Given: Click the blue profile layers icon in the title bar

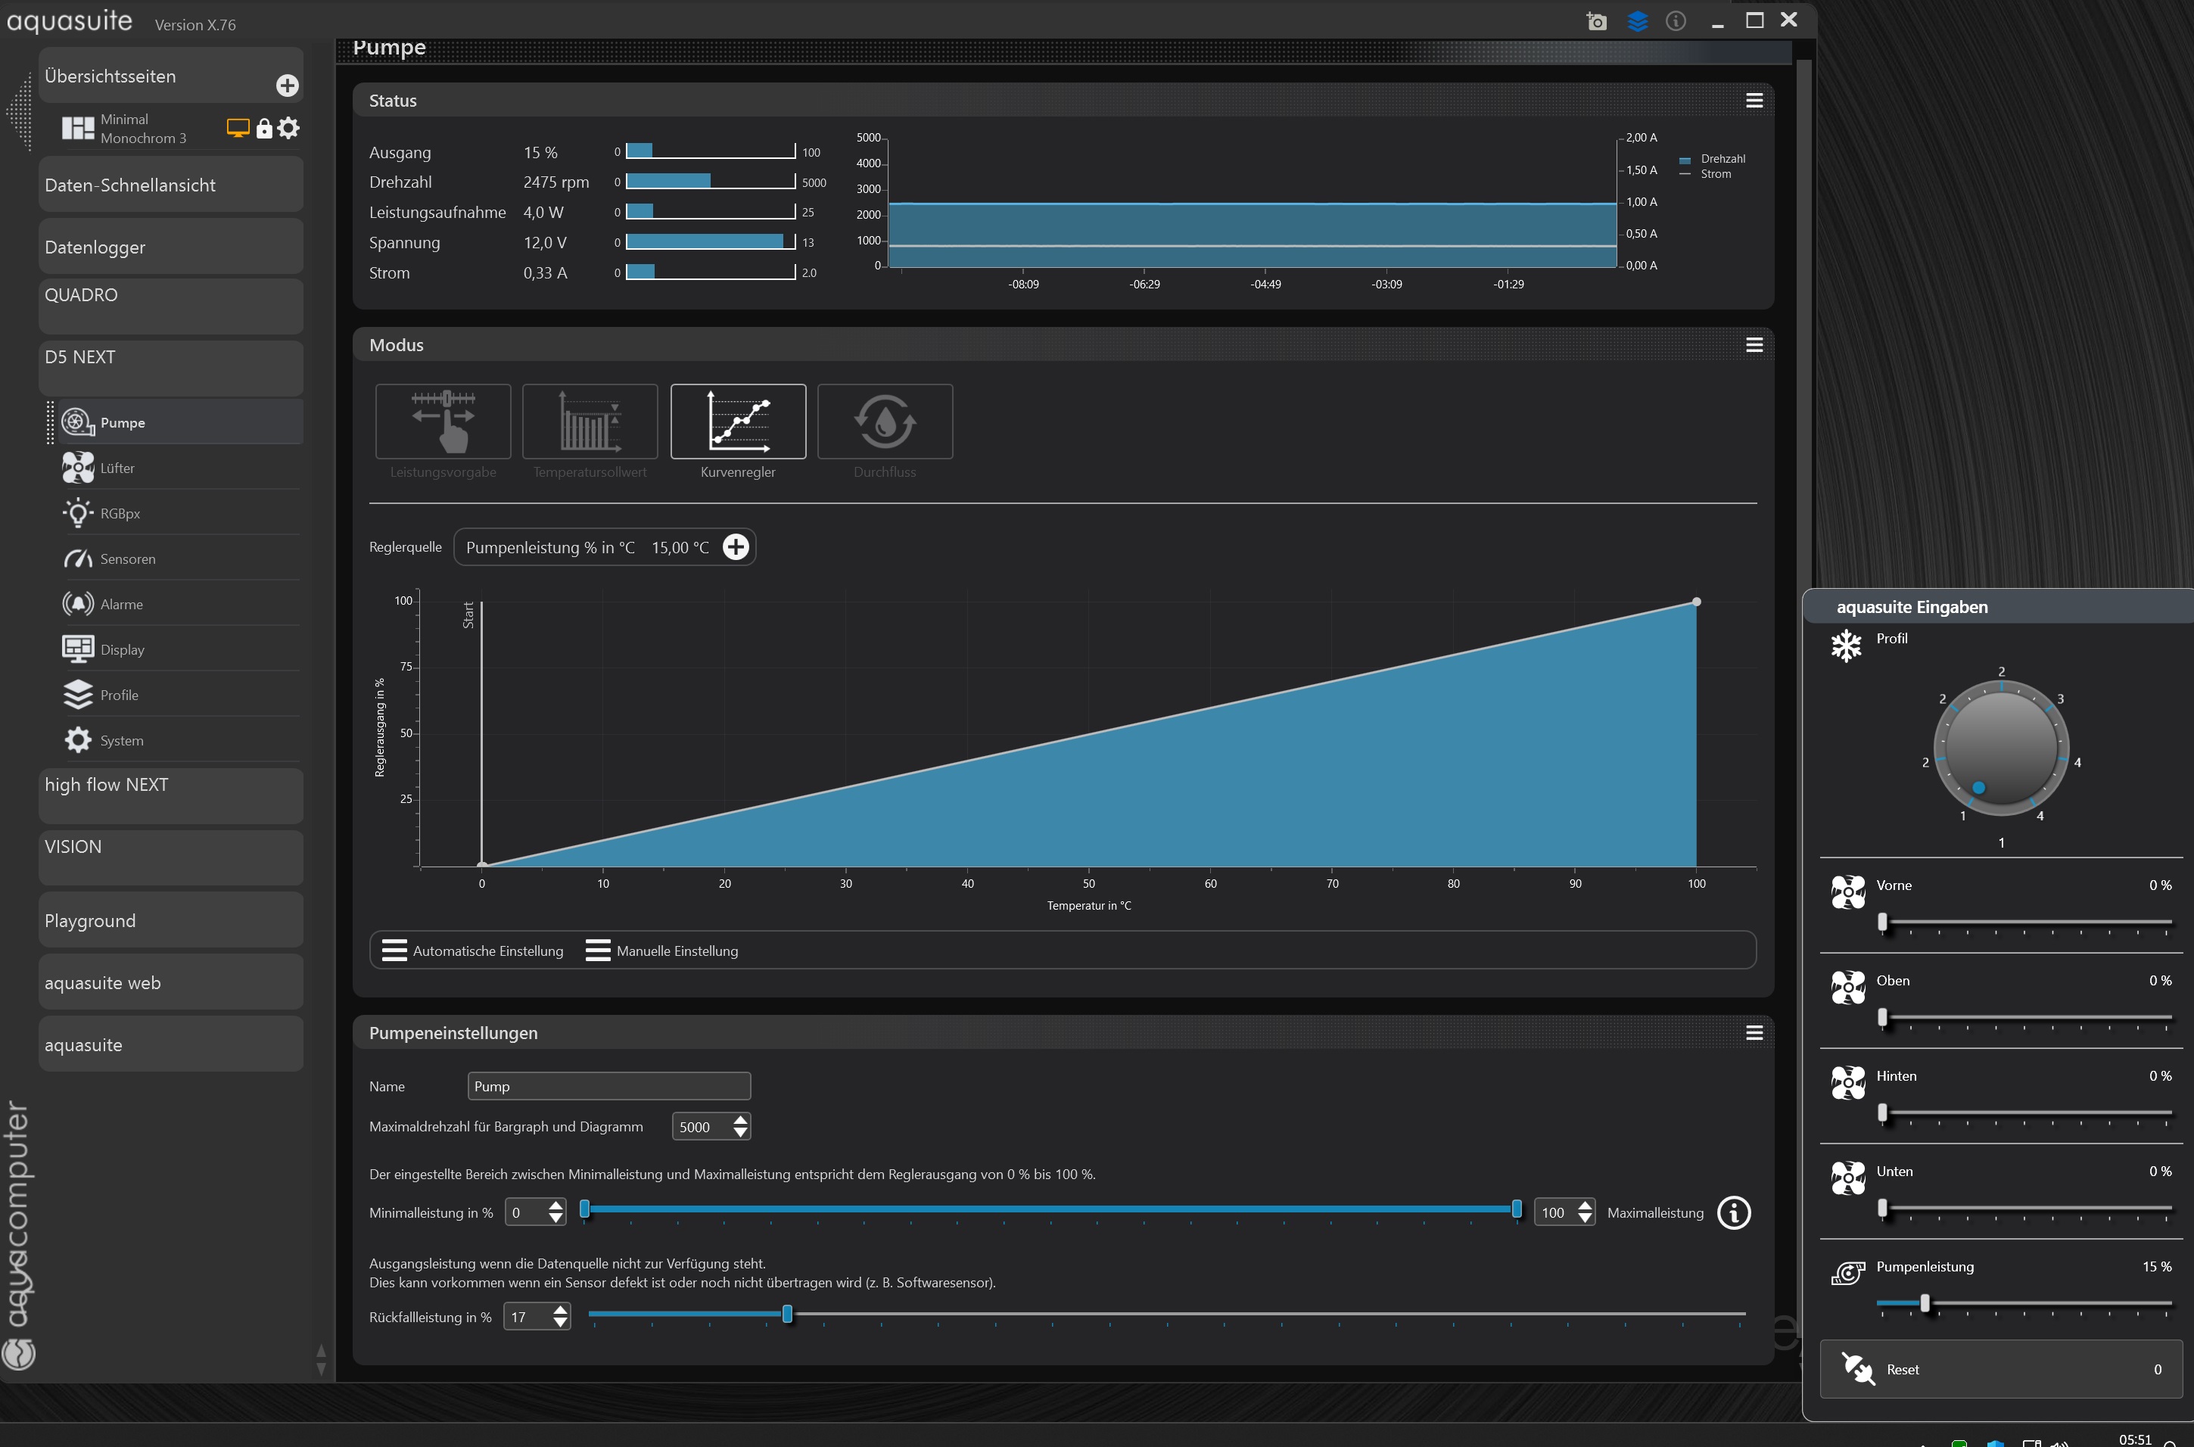Looking at the screenshot, I should point(1637,21).
